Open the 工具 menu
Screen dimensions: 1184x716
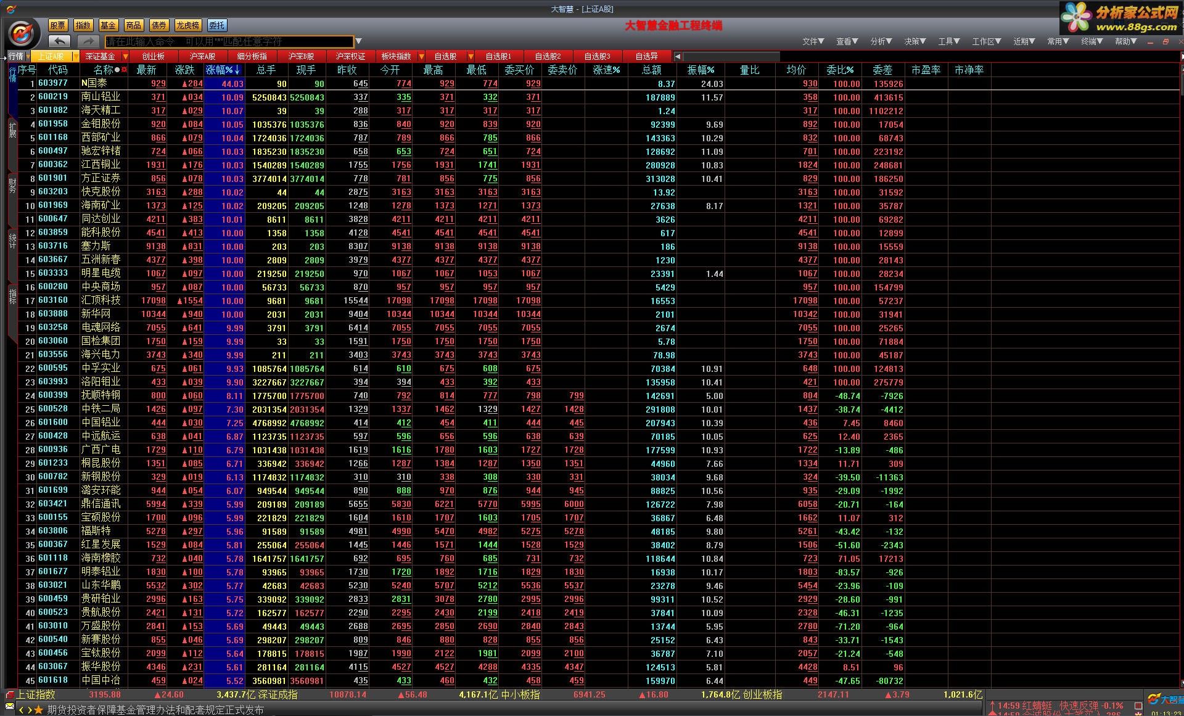(x=949, y=41)
